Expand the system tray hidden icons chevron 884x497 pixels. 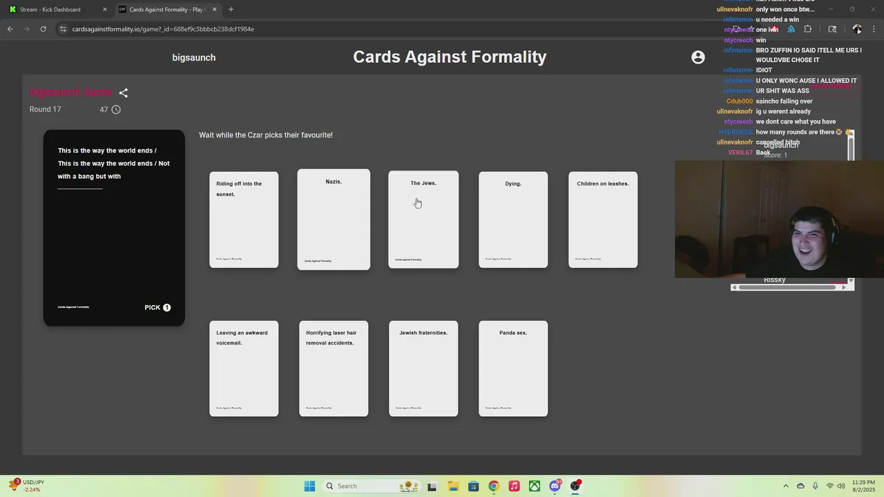tap(785, 486)
